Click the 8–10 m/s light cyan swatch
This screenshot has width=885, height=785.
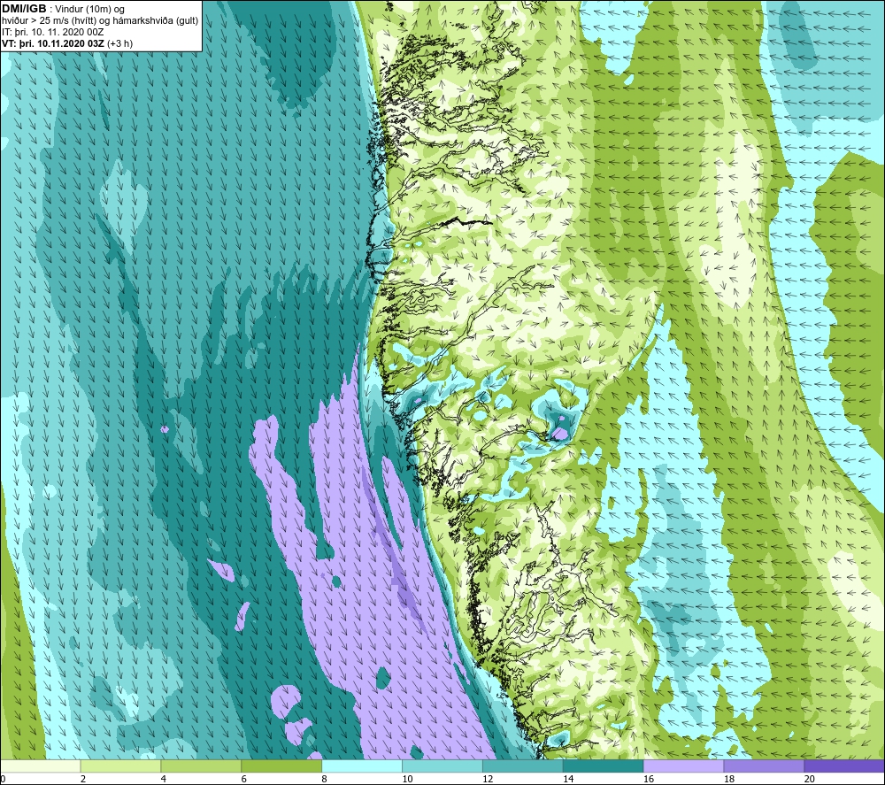point(362,766)
